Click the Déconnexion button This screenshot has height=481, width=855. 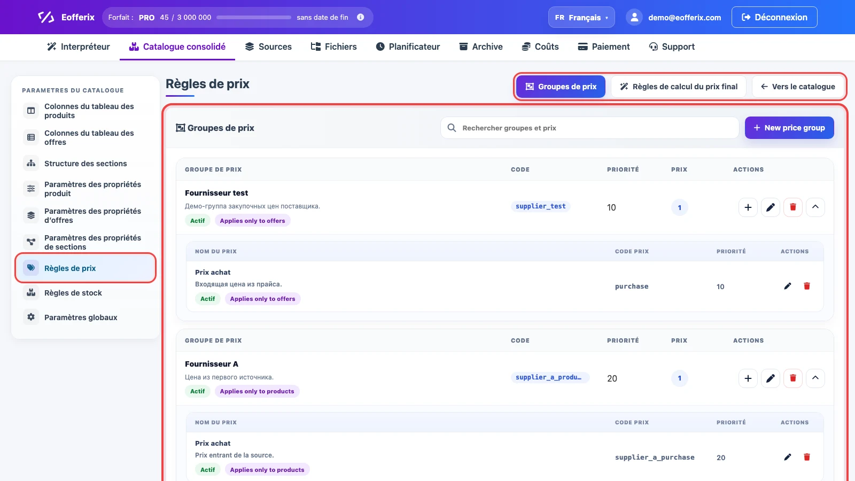click(774, 17)
